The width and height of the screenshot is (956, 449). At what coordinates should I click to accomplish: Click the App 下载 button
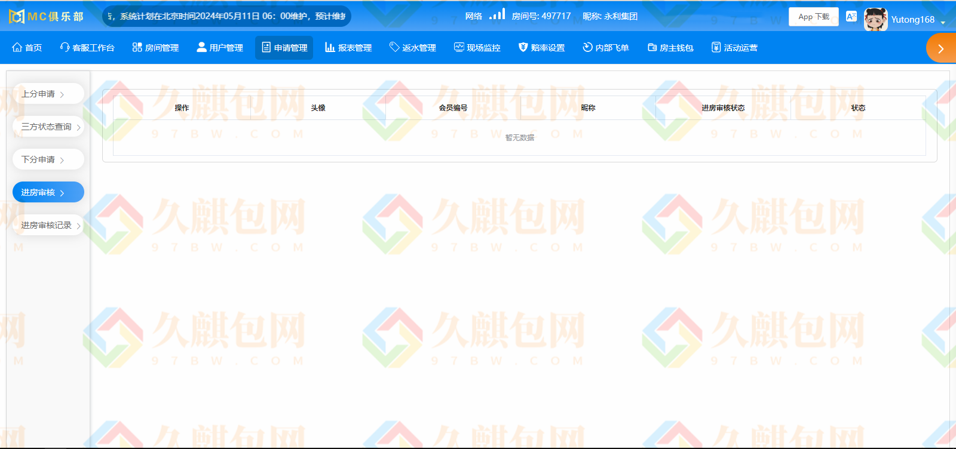point(814,17)
